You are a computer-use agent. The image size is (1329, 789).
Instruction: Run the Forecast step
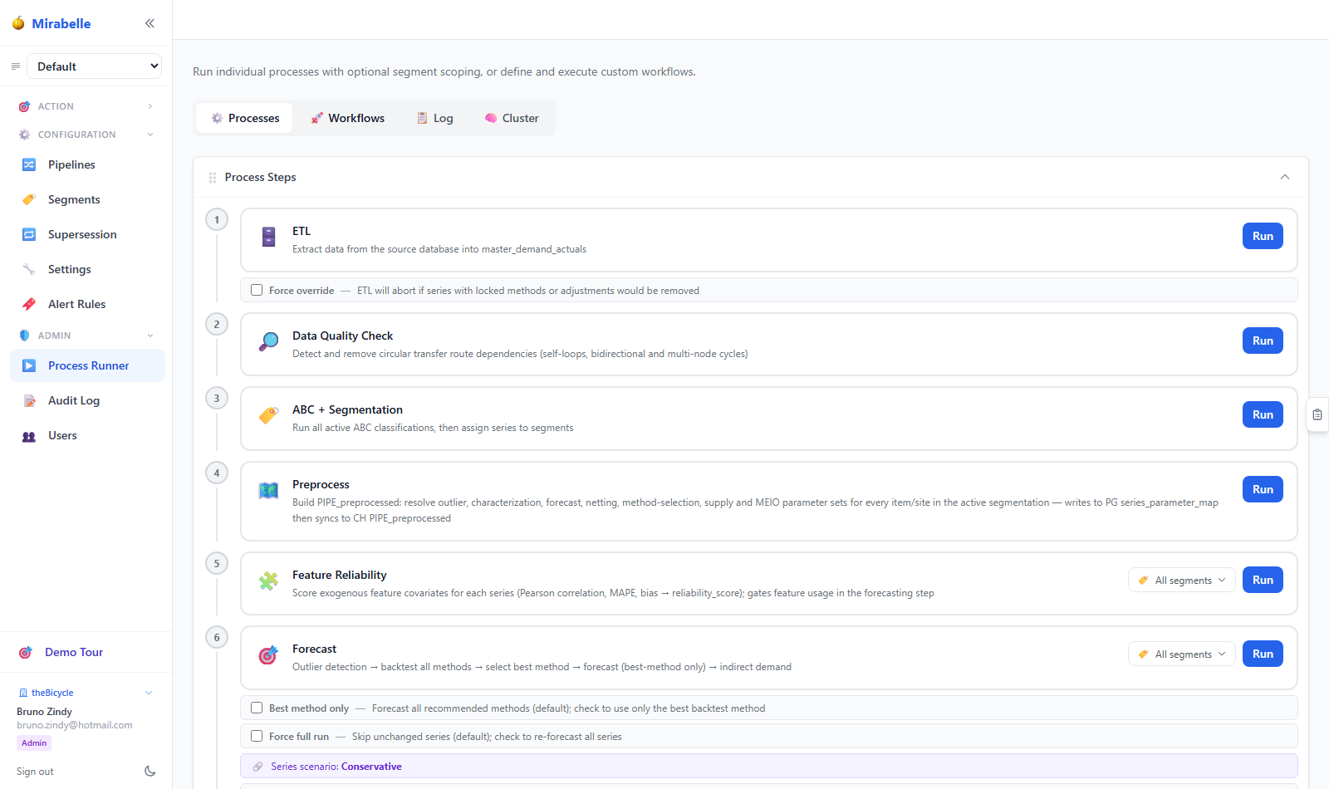[x=1263, y=654]
